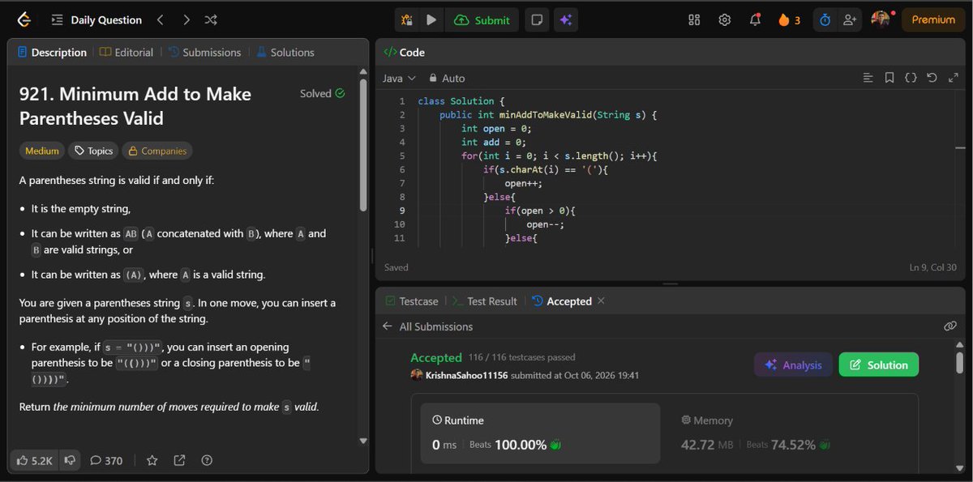Star the problem as favorite
This screenshot has width=973, height=482.
coord(152,460)
